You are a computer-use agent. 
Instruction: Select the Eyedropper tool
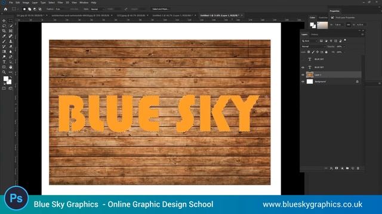(4, 36)
